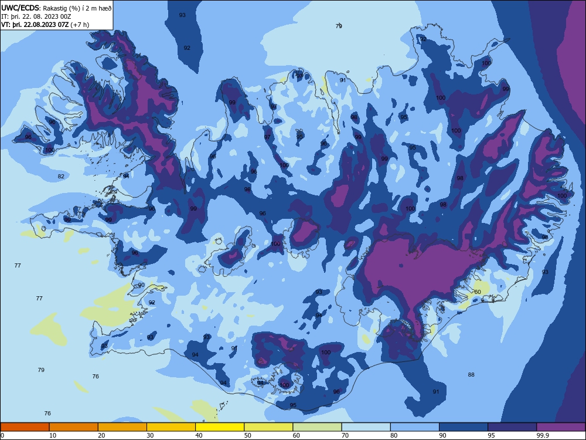Choose the pale blue 70–80 legend swatch
Viewport: 586px width, 440px height.
[366, 427]
